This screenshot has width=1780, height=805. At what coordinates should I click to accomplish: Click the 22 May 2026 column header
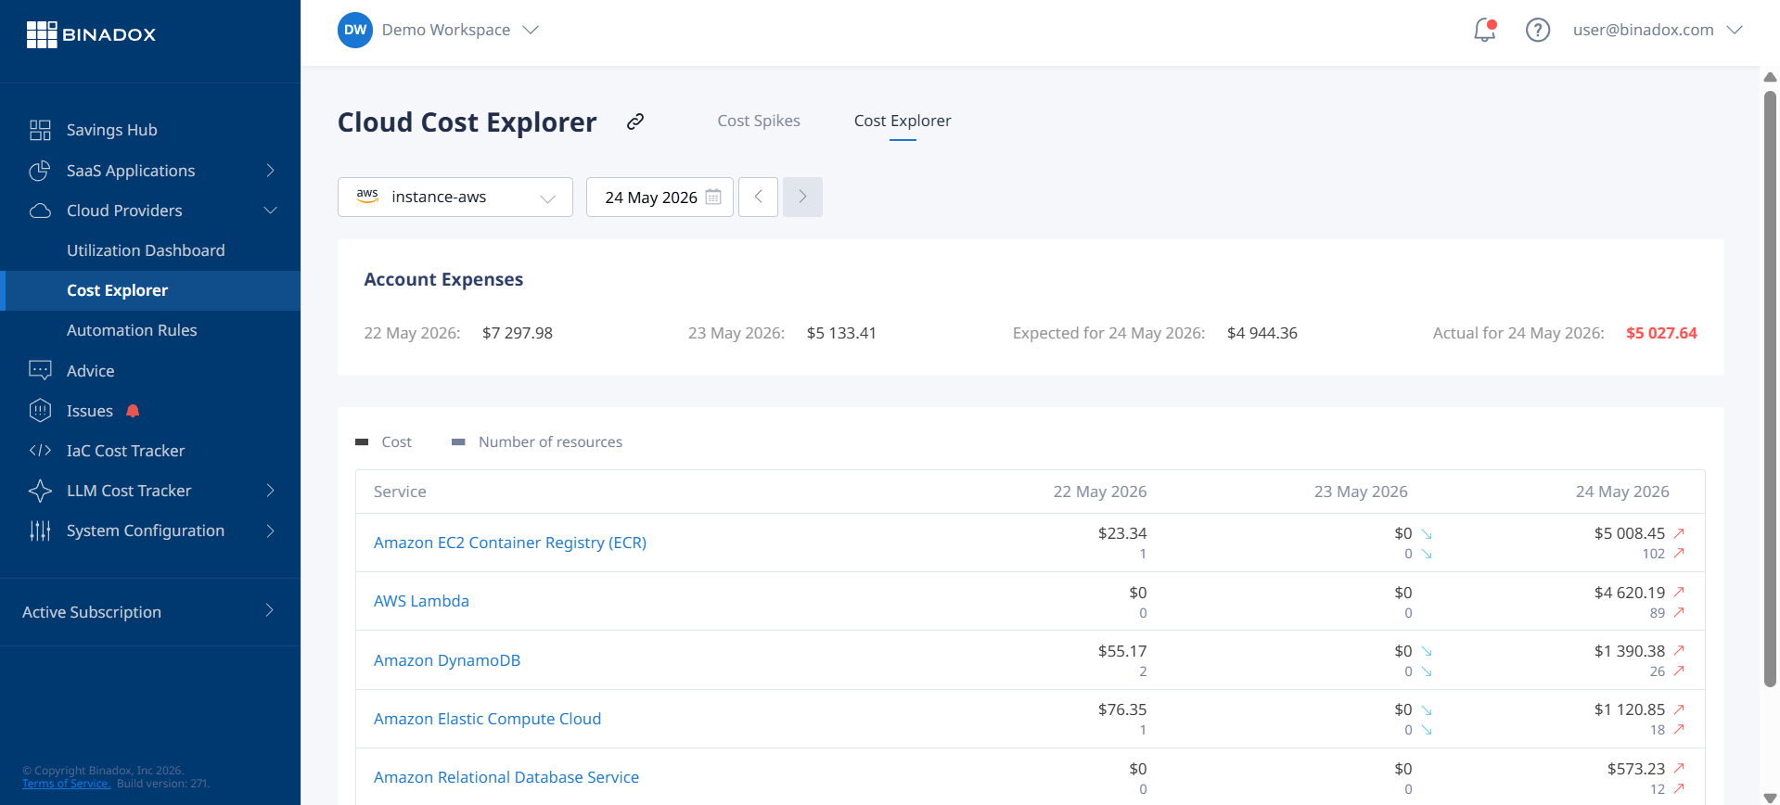pyautogui.click(x=1099, y=492)
